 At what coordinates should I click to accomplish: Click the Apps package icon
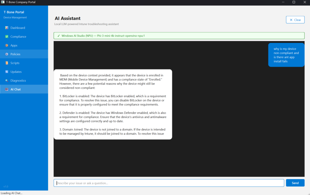coord(7,45)
